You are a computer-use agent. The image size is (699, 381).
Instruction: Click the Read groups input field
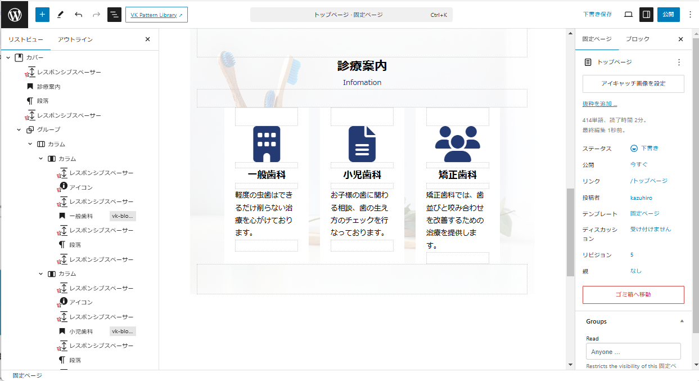[x=633, y=352]
